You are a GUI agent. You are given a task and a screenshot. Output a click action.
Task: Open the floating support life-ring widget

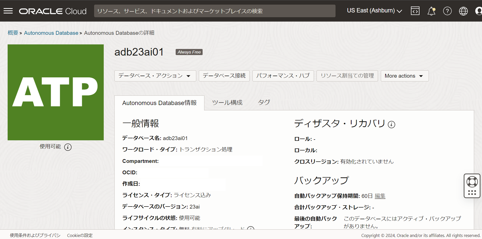pyautogui.click(x=472, y=181)
